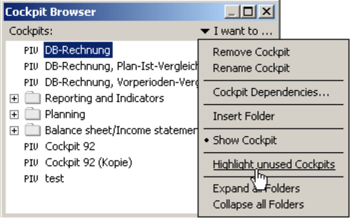The height and width of the screenshot is (218, 350).
Task: Click the PIV icon next to Cockpit 92
Action: click(31, 147)
